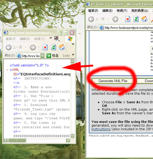Screen dimensions: 153x159
Task: Click the Stop icon in the UI Timer window
Action: pos(128,19)
